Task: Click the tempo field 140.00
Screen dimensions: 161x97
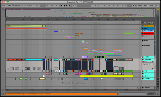Action: point(15,6)
